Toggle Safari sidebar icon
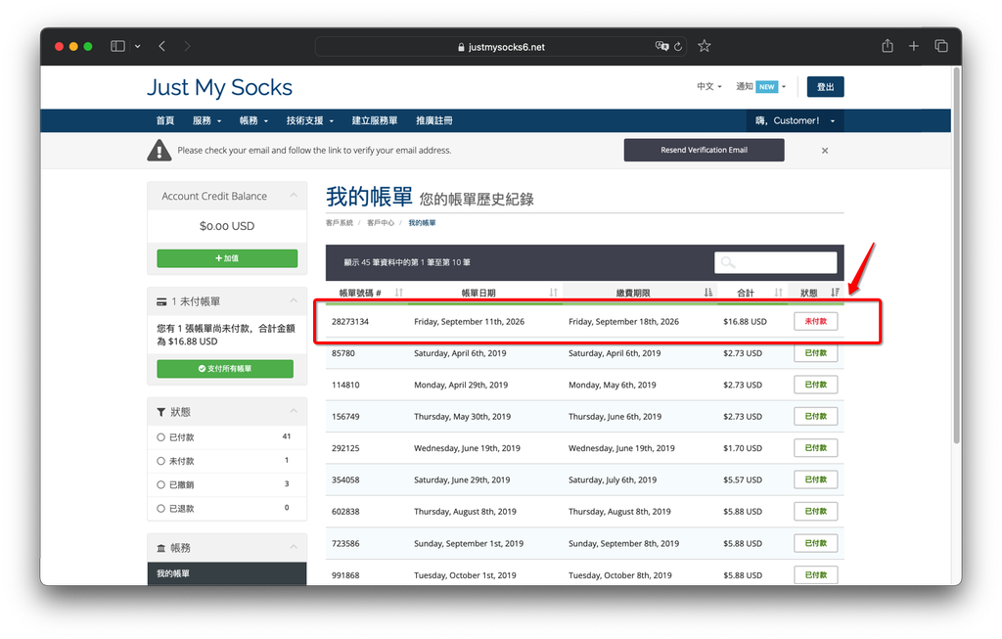 coord(117,46)
